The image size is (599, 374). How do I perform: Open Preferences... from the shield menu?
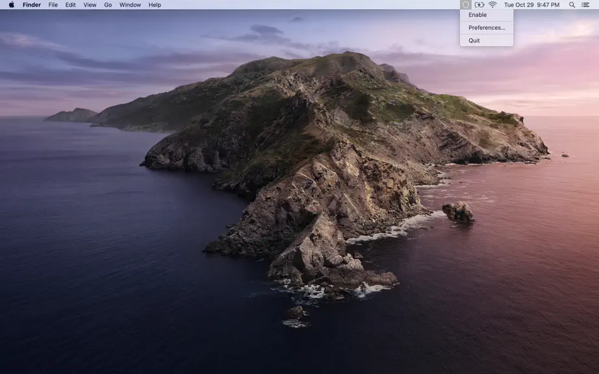pos(487,28)
